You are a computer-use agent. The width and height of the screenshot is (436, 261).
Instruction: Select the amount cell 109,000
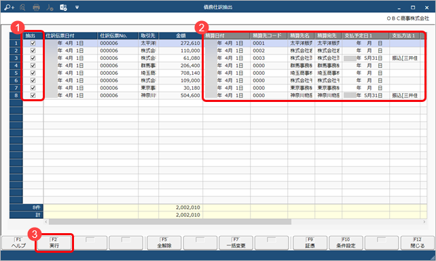coord(181,80)
